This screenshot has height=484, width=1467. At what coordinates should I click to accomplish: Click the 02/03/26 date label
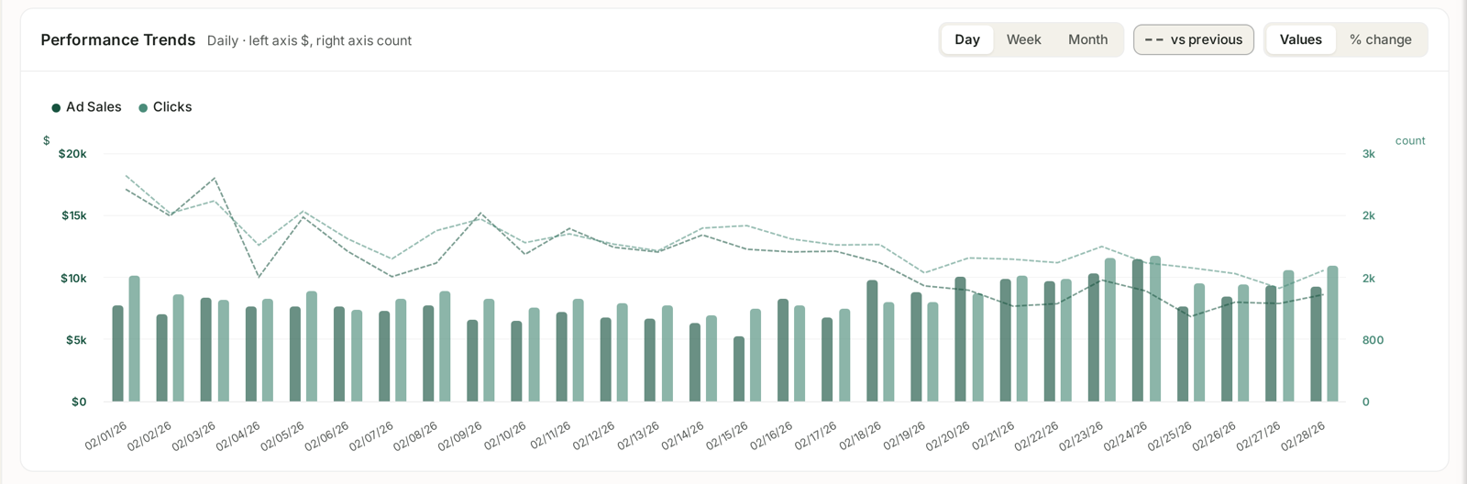click(x=194, y=435)
